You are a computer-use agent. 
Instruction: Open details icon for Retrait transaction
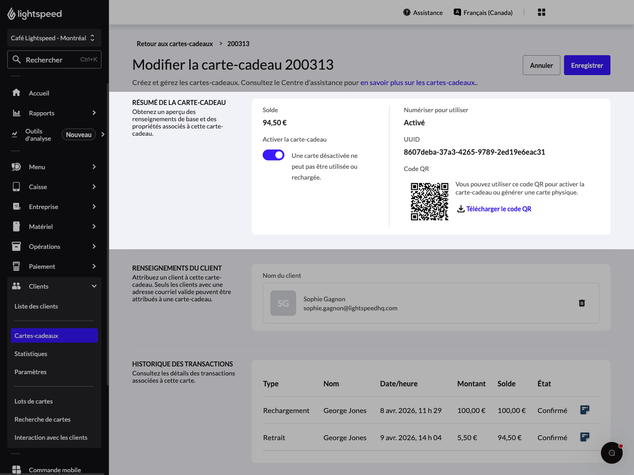pyautogui.click(x=585, y=437)
